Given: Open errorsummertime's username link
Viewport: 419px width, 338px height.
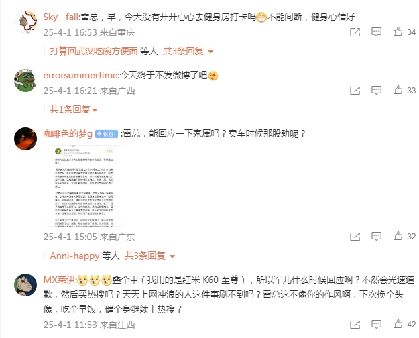Looking at the screenshot, I should [80, 75].
